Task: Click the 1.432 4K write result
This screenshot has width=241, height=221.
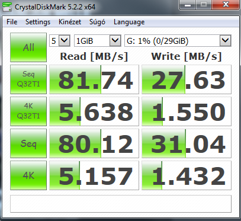Action: (x=187, y=175)
